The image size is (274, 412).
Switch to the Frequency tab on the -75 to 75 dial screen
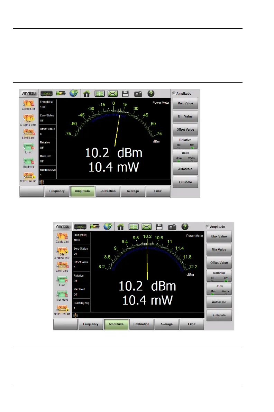[x=57, y=191]
